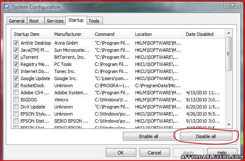Enable the Adobe CS4 startup checkbox
245x161 pixels.
coord(16,93)
